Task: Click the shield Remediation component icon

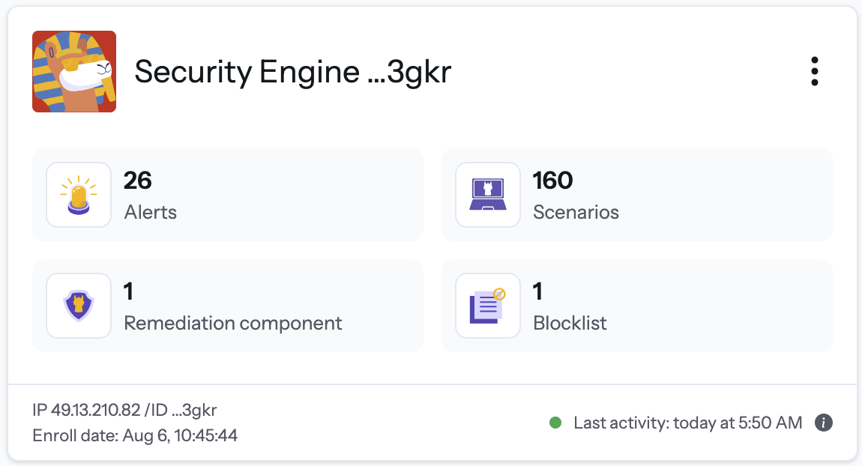Action: tap(79, 305)
